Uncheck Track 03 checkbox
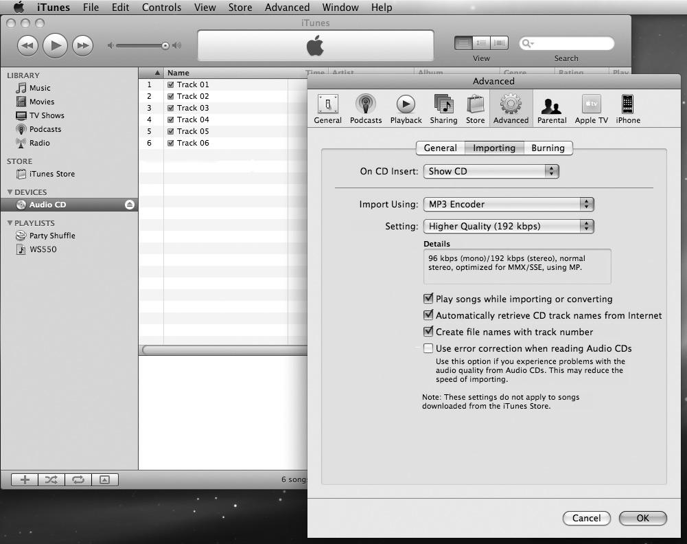 [x=171, y=108]
